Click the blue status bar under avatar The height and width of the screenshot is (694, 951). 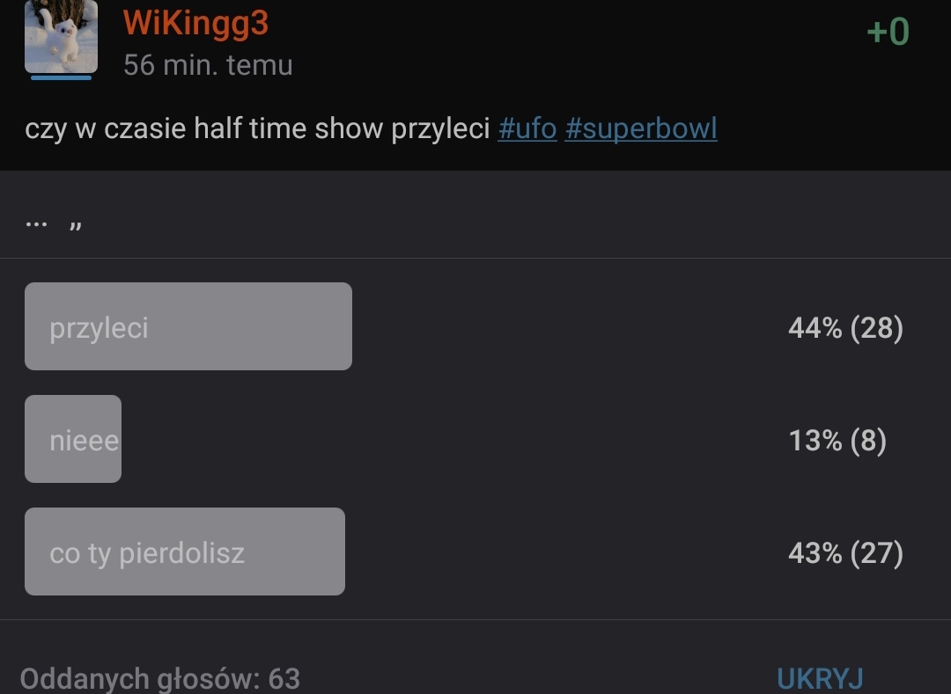[61, 77]
